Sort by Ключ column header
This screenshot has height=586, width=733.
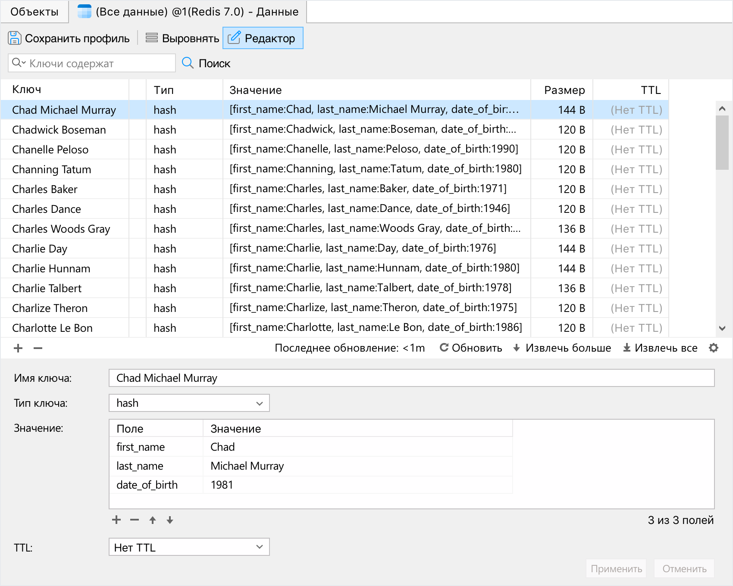(65, 90)
